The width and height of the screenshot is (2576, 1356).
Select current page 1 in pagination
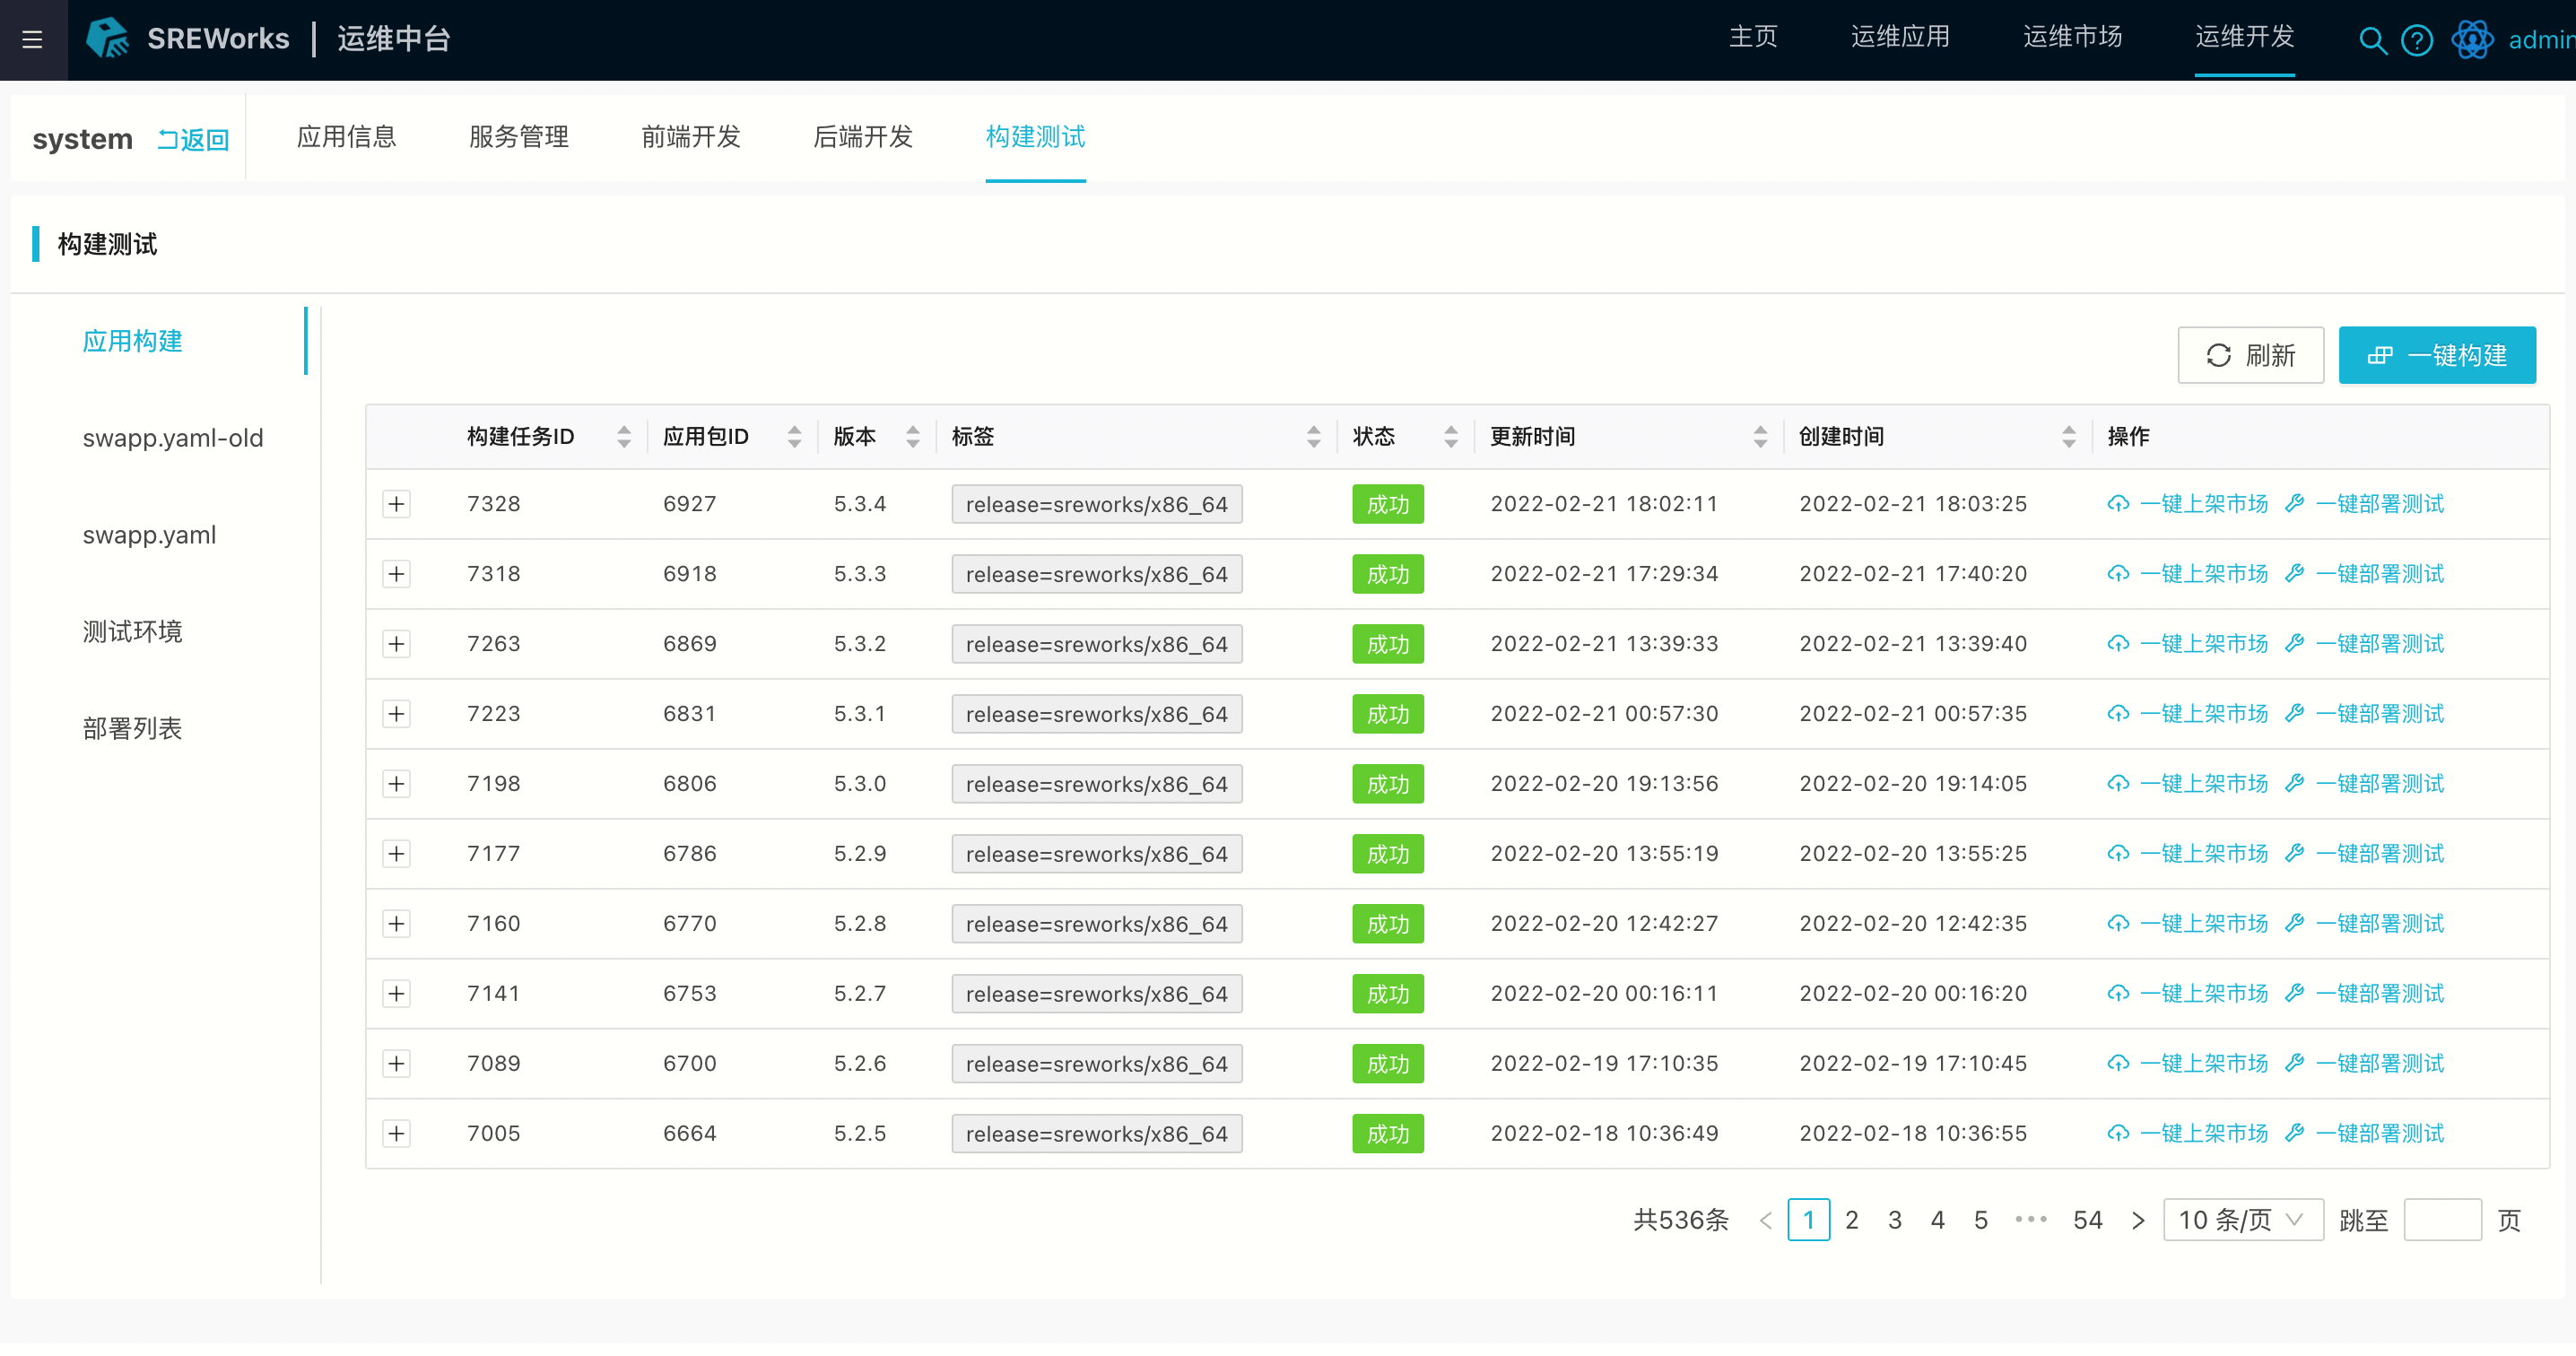pyautogui.click(x=1808, y=1220)
